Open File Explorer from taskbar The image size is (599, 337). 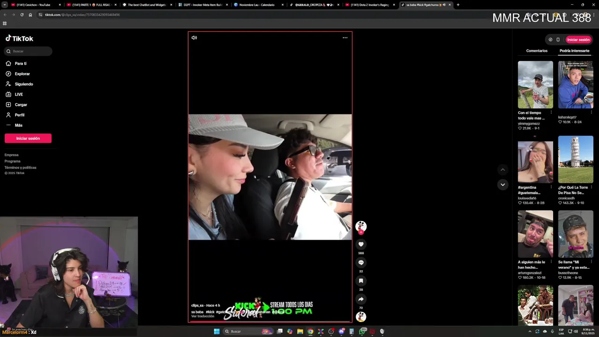(x=300, y=331)
